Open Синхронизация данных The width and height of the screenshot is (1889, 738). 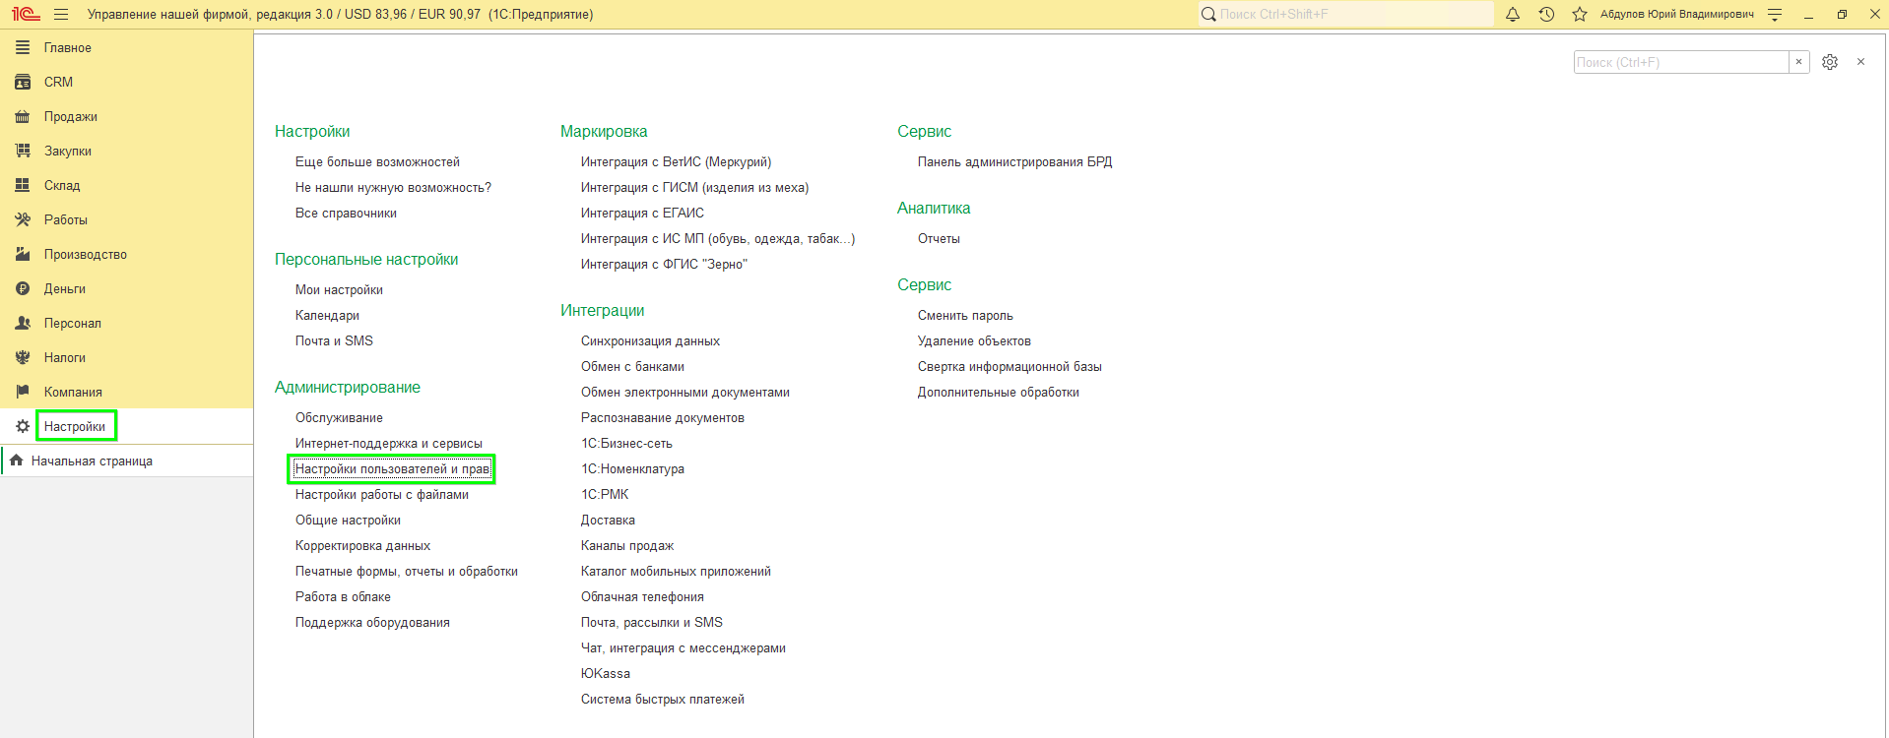click(650, 340)
